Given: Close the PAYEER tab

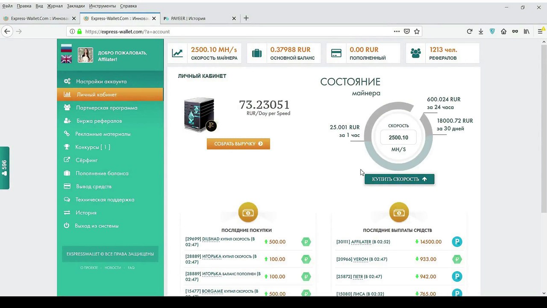Looking at the screenshot, I should tap(234, 18).
